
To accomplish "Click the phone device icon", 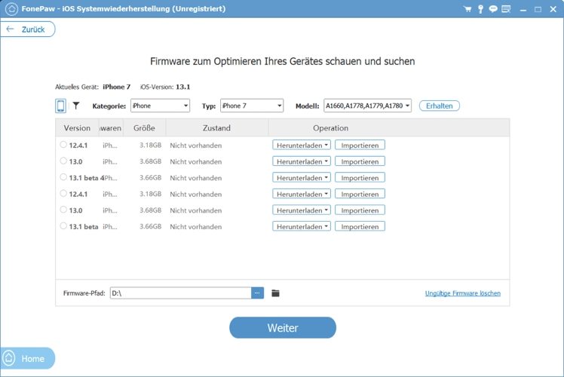I will click(60, 106).
